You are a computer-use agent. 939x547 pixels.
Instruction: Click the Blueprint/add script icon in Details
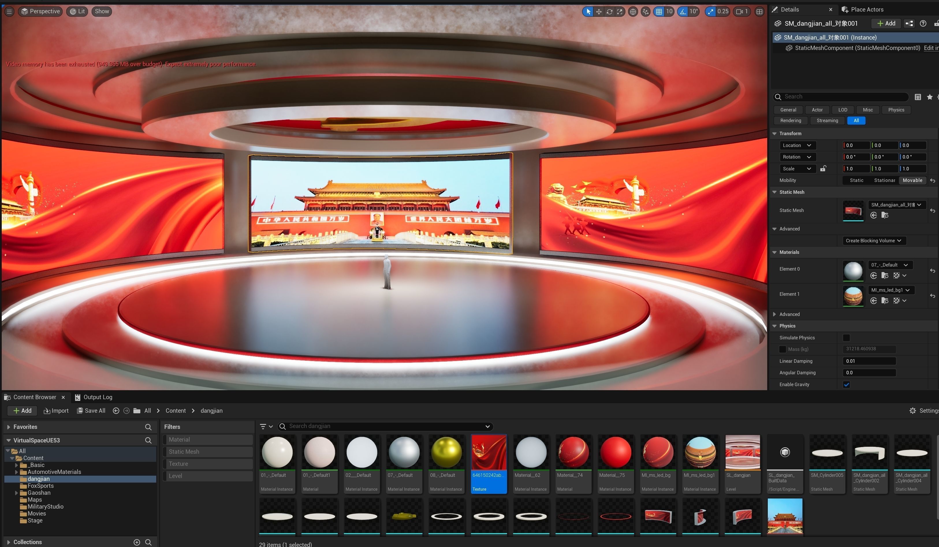[x=909, y=23]
